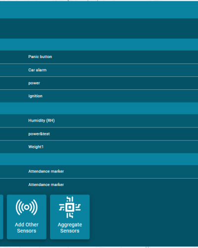Pick the power&test sensor entry
Viewport: 198px width, 248px height.
coord(99,134)
